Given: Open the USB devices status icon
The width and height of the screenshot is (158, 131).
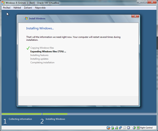Looking at the screenshot, I should click(116, 128).
